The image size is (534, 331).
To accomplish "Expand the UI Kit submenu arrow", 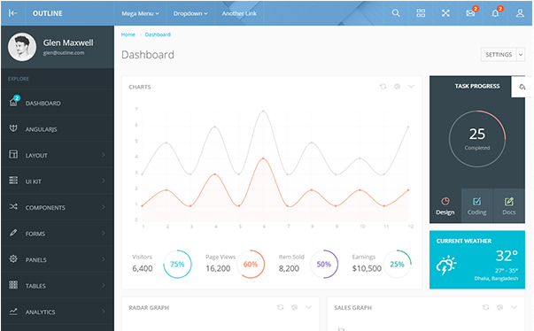I will point(104,181).
